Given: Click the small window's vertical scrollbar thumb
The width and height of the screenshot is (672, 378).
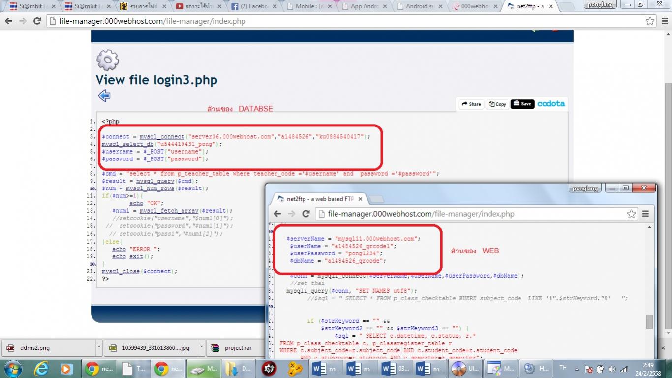Looking at the screenshot, I should click(650, 321).
